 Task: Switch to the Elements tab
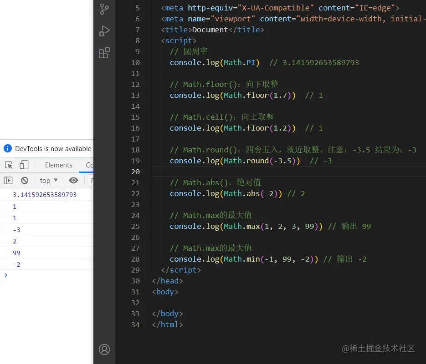click(x=59, y=165)
